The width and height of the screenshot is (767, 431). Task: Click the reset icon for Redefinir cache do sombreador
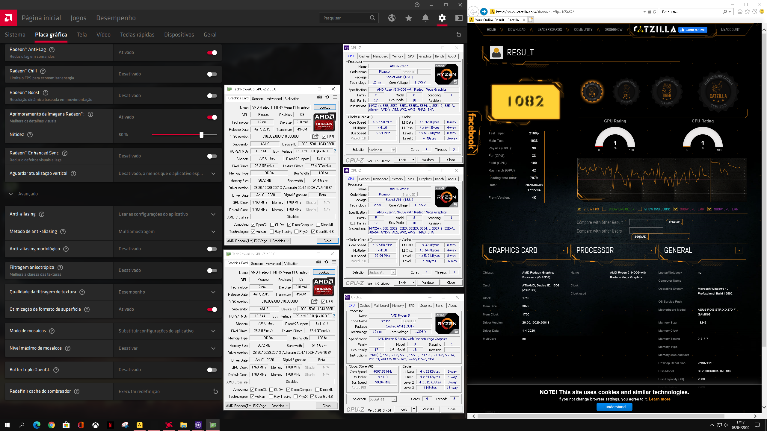click(215, 391)
